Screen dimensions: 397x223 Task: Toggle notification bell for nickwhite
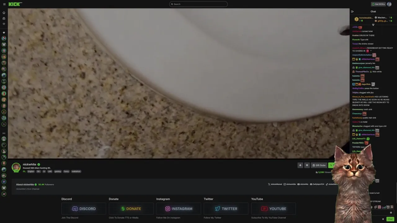[x=300, y=165]
